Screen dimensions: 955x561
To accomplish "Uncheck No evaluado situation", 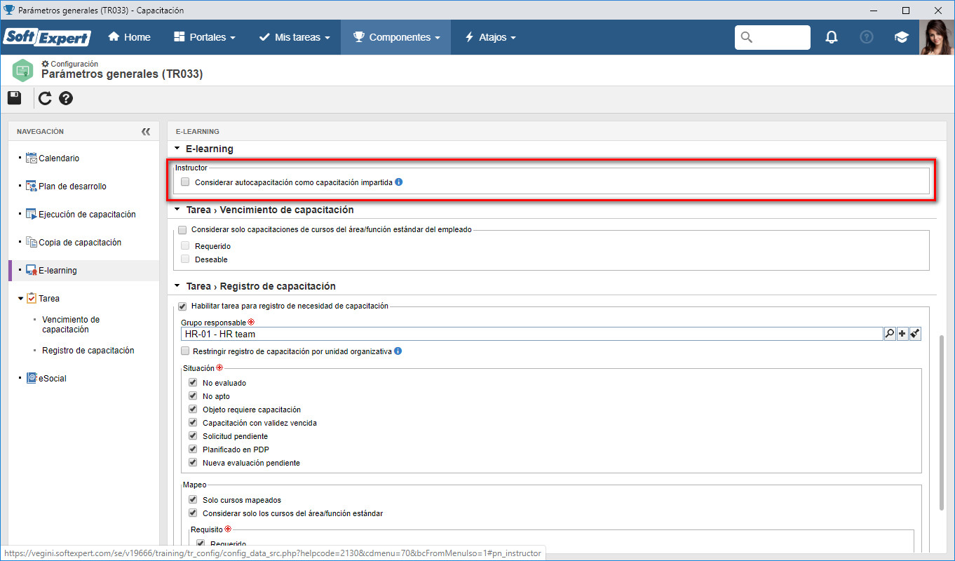I will tap(193, 383).
